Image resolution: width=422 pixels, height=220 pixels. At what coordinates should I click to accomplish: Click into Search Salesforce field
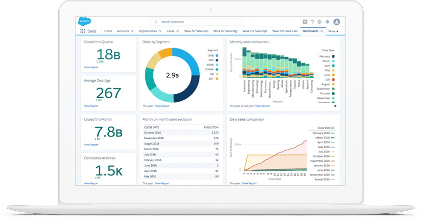point(196,22)
